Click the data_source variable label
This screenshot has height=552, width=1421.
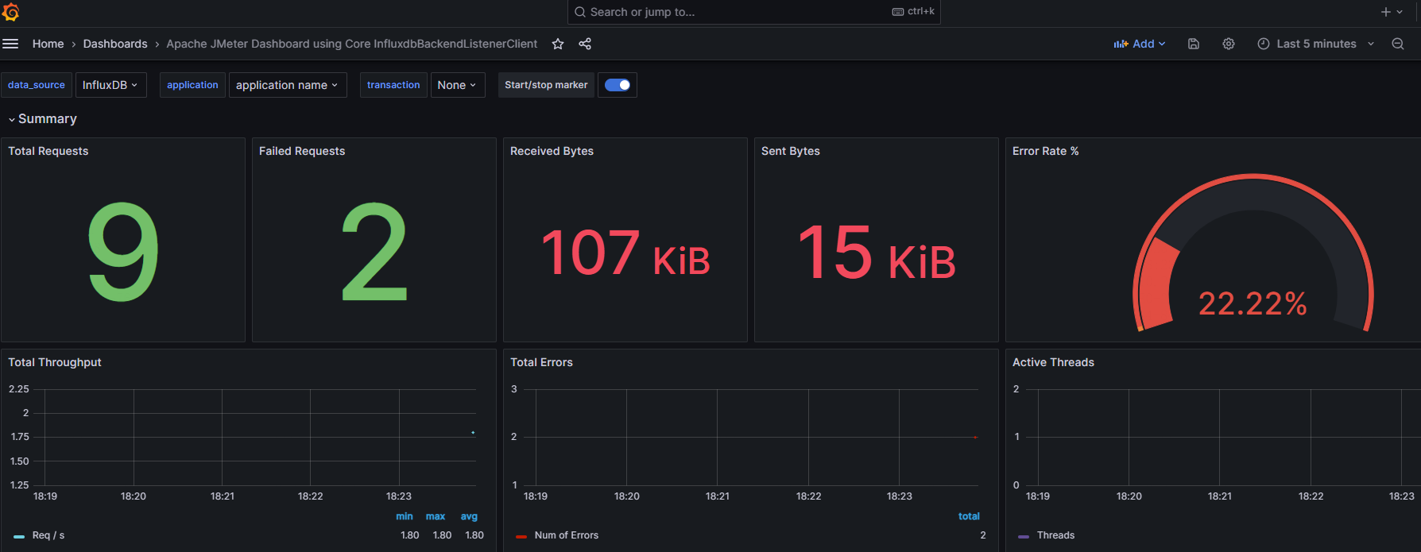point(37,85)
